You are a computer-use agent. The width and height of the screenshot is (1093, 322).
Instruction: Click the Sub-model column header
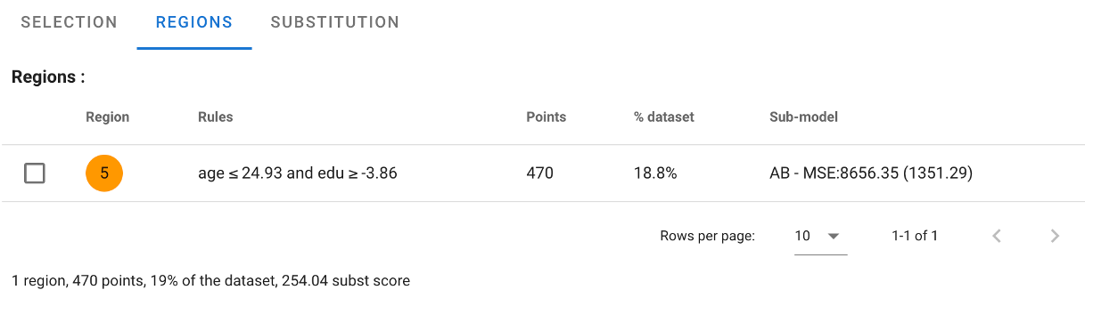(803, 117)
